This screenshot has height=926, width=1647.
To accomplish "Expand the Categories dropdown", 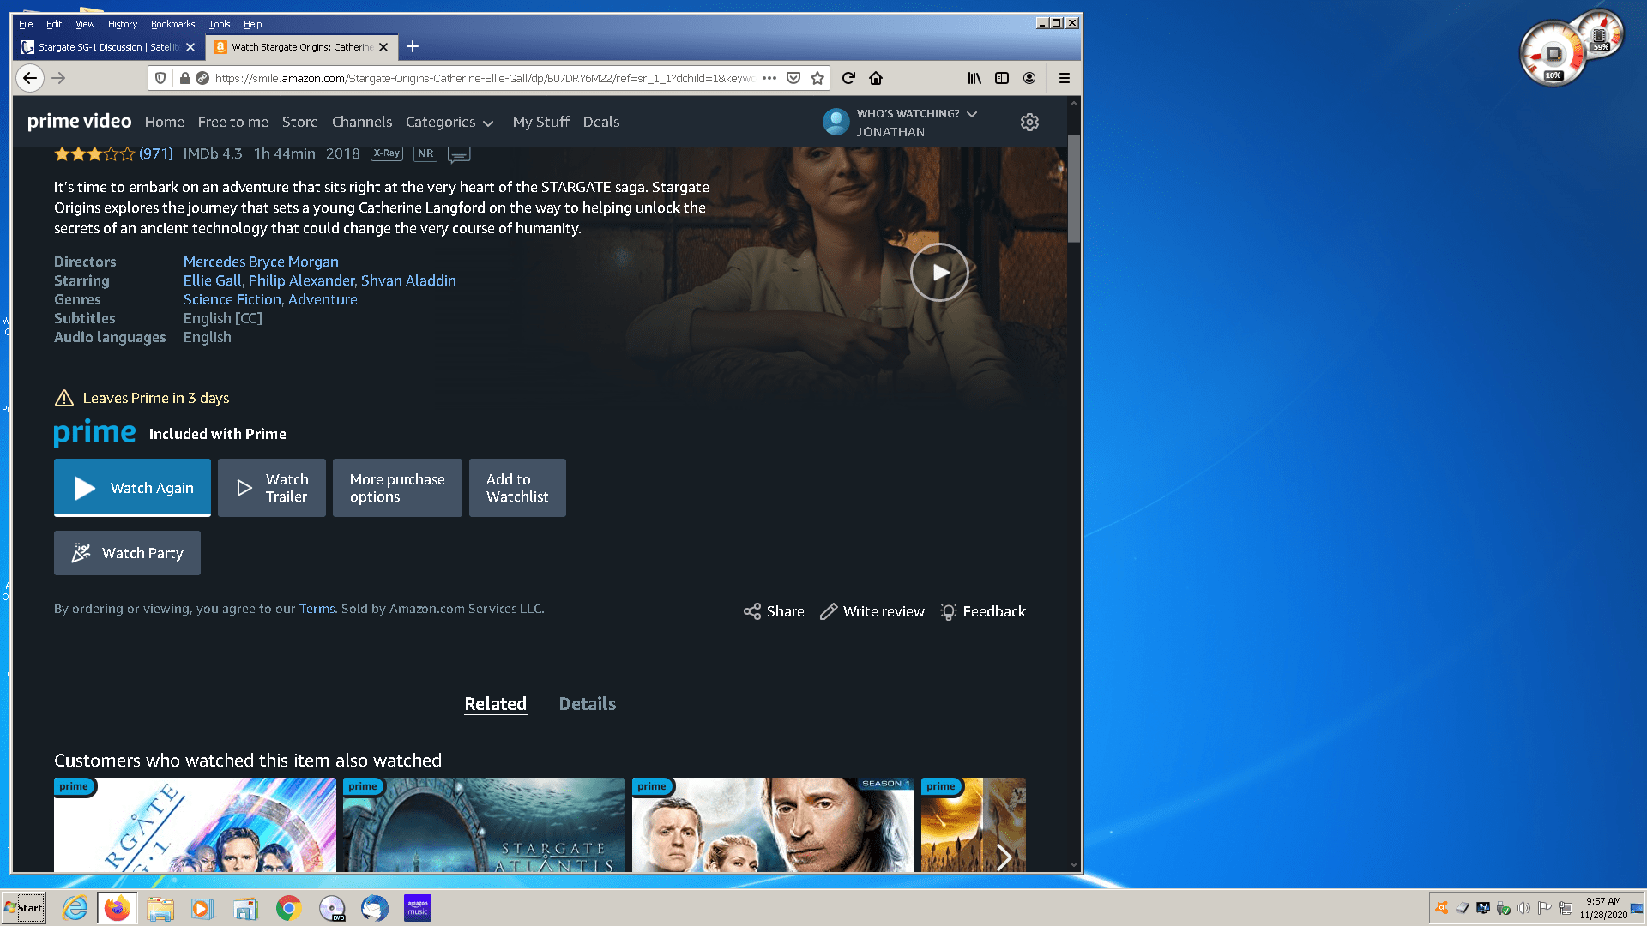I will 449,123.
